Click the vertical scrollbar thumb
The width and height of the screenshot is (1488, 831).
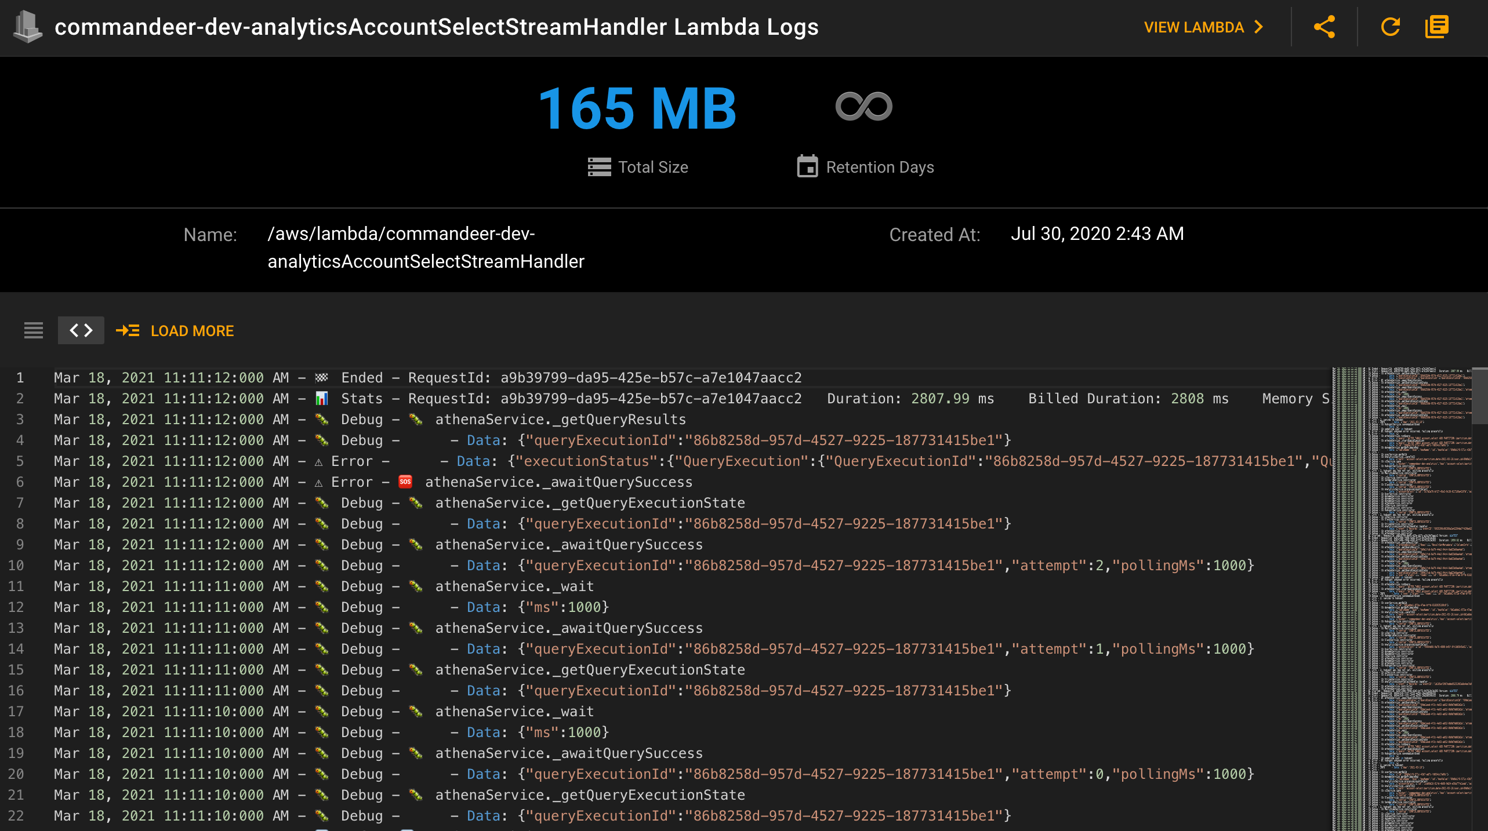[x=1480, y=396]
